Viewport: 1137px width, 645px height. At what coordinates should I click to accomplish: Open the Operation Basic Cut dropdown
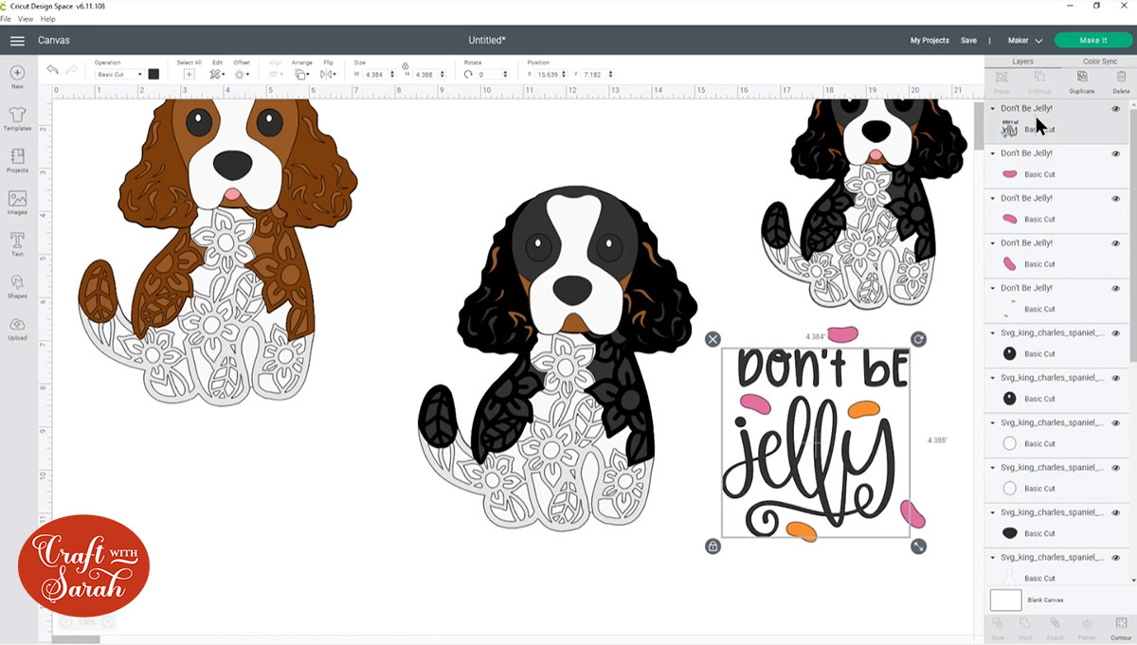119,74
